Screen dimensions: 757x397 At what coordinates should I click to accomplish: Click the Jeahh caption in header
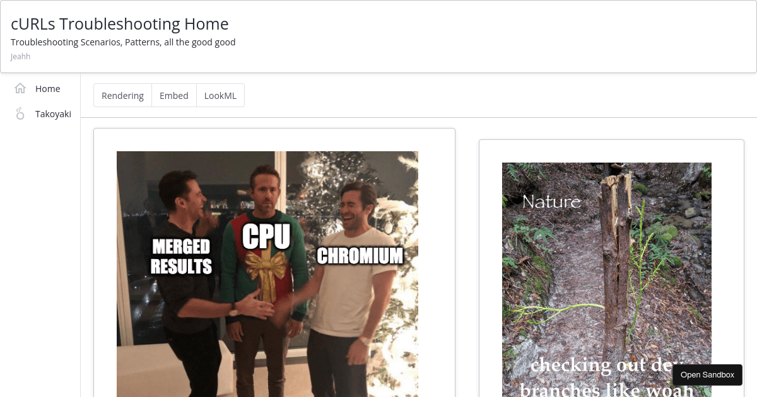[x=21, y=57]
